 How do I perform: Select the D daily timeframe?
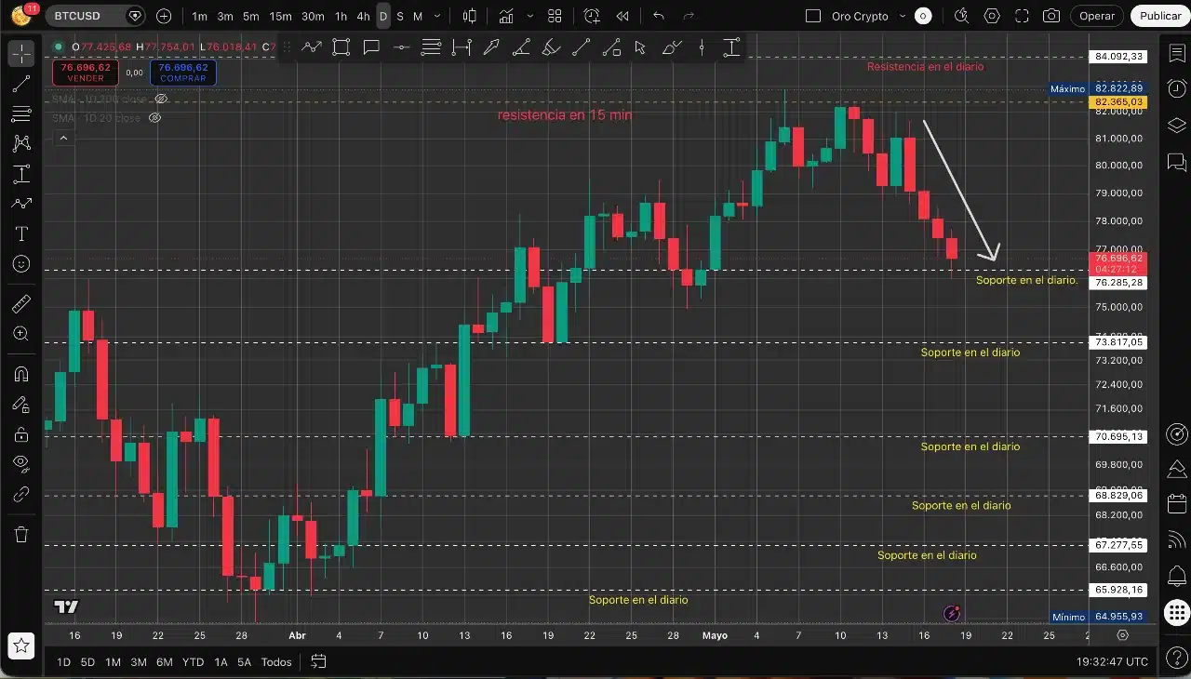(x=383, y=16)
